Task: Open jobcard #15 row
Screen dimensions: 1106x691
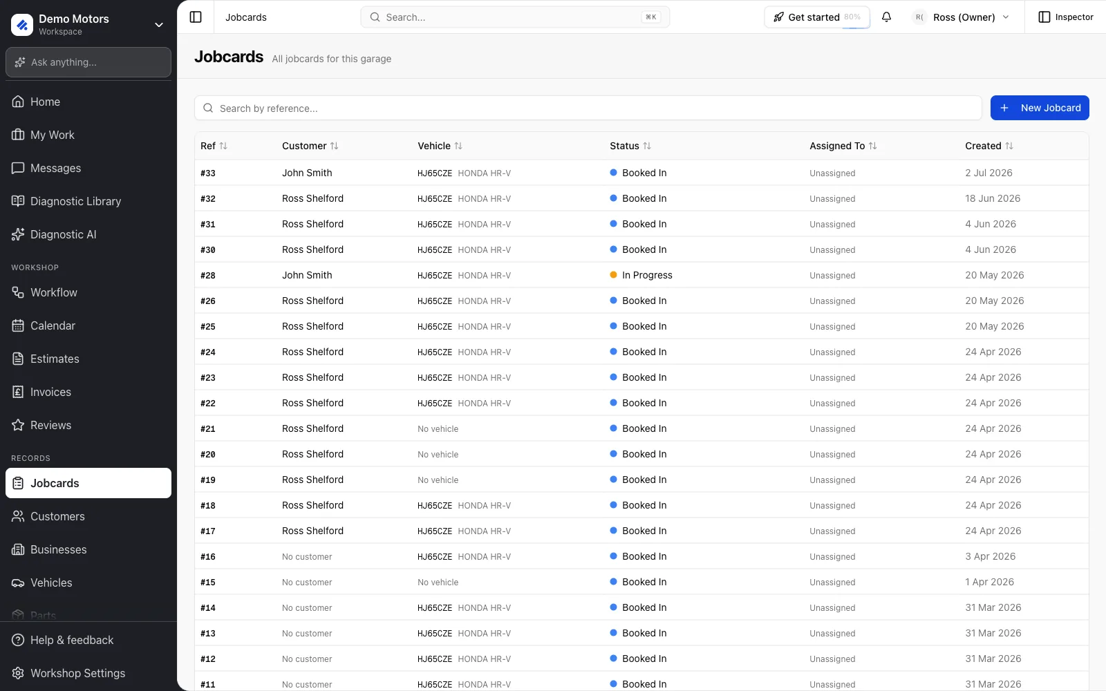Action: pyautogui.click(x=641, y=582)
